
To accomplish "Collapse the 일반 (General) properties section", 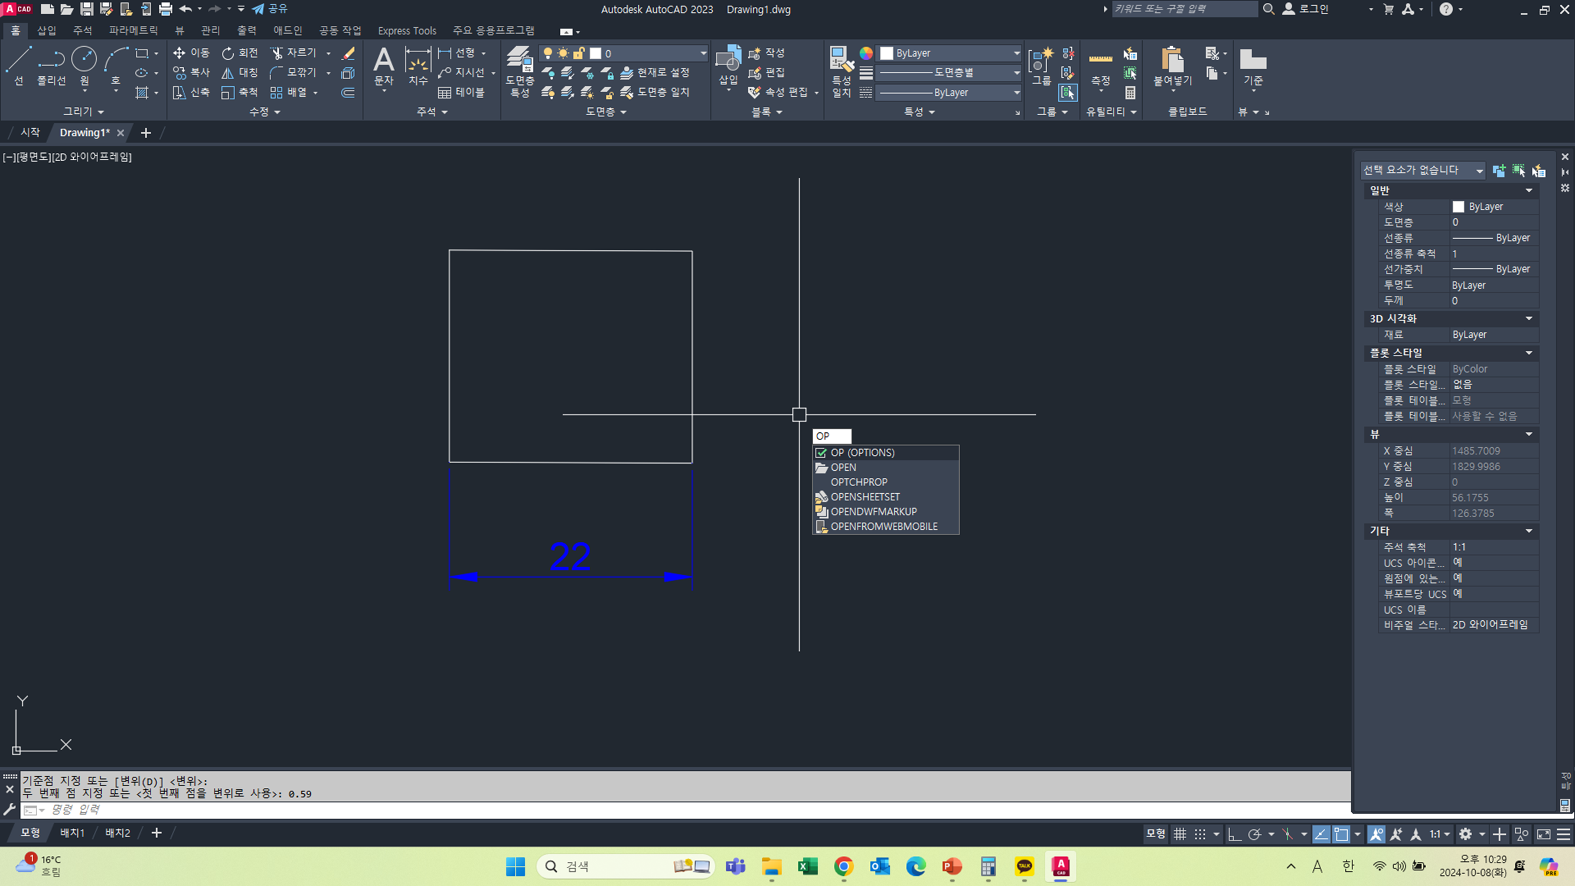I will [x=1528, y=190].
